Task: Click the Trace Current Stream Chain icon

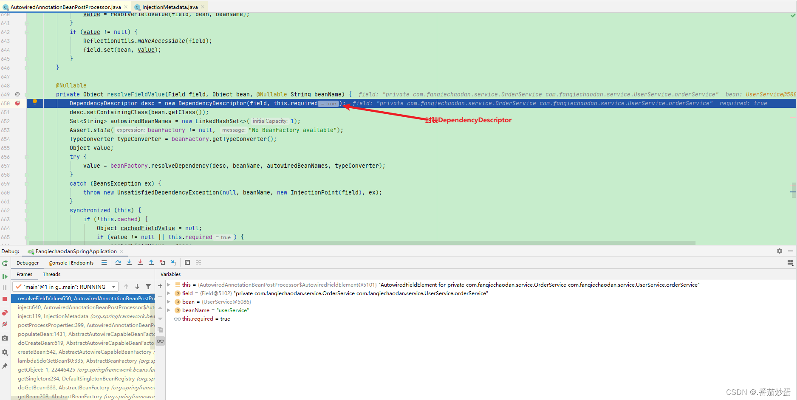Action: point(198,263)
